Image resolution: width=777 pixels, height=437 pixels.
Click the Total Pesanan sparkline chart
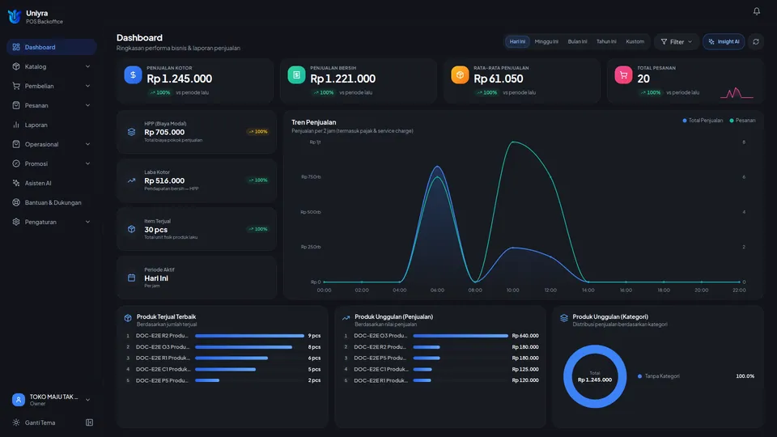737,92
